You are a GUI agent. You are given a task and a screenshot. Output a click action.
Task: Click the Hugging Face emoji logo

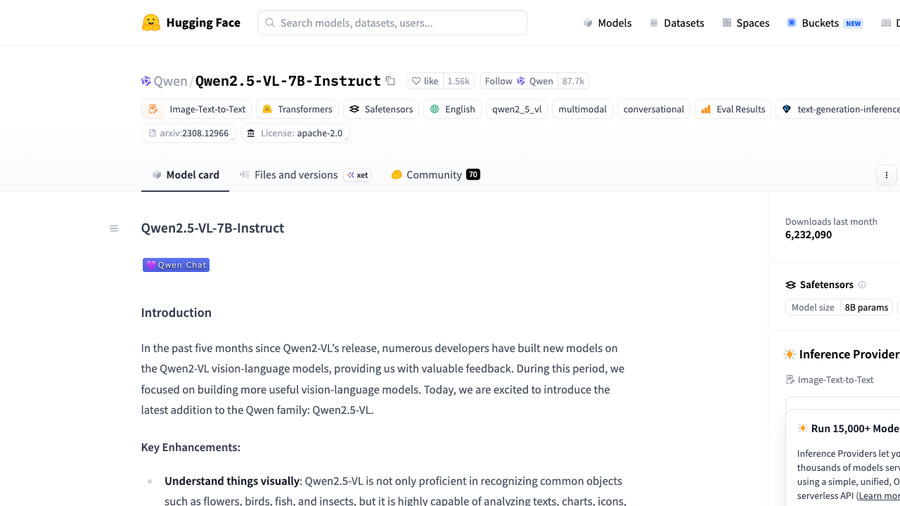(x=150, y=22)
